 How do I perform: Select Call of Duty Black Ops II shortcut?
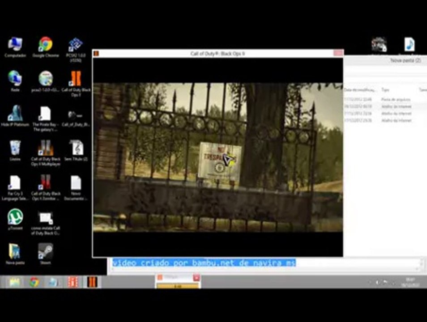76,84
